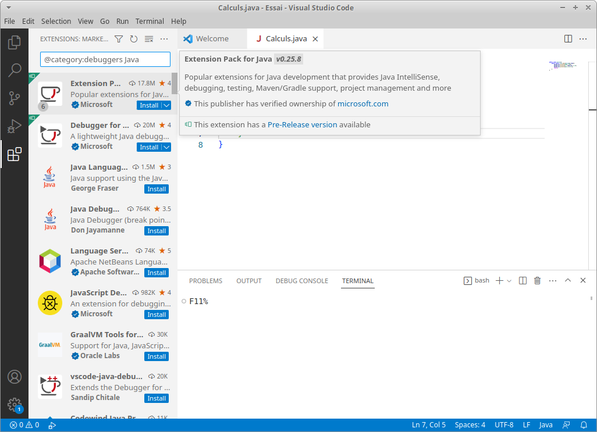Switch to the Welcome tab

click(x=212, y=39)
